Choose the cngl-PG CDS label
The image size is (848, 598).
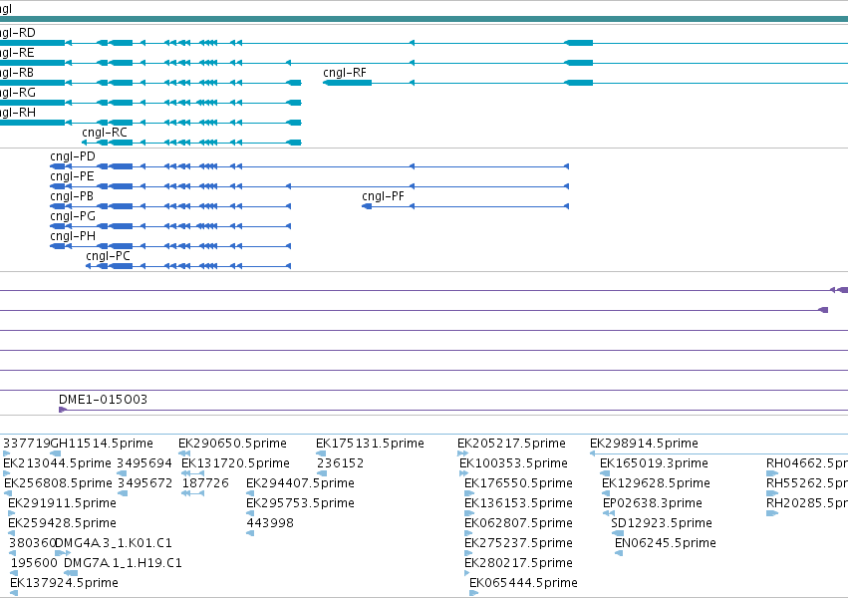pos(73,216)
